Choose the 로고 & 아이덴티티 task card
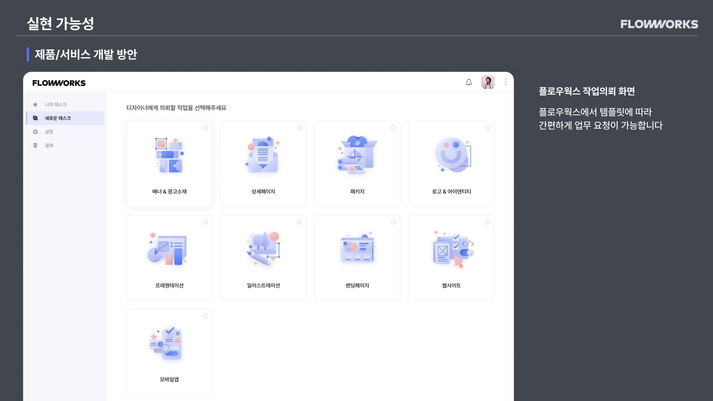The image size is (713, 401). point(451,164)
